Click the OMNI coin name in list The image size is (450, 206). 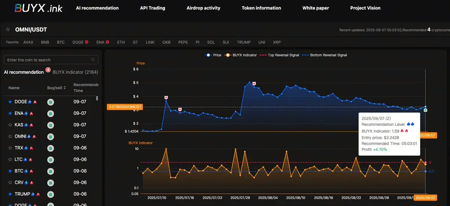[20, 137]
